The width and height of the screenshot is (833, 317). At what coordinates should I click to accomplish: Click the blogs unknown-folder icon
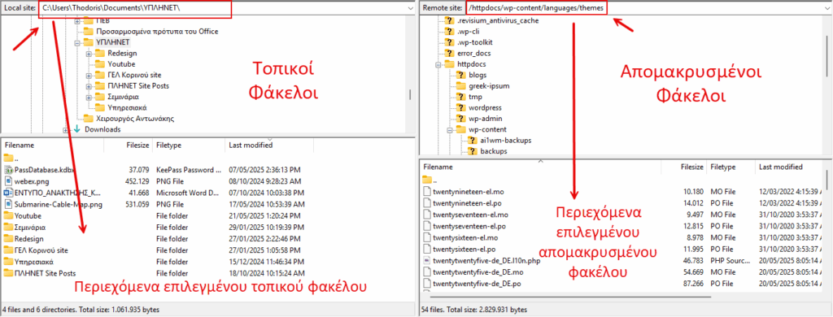(x=460, y=75)
